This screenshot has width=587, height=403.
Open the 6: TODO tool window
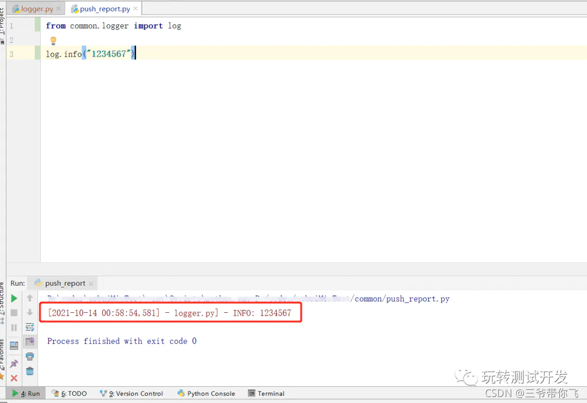coord(69,393)
